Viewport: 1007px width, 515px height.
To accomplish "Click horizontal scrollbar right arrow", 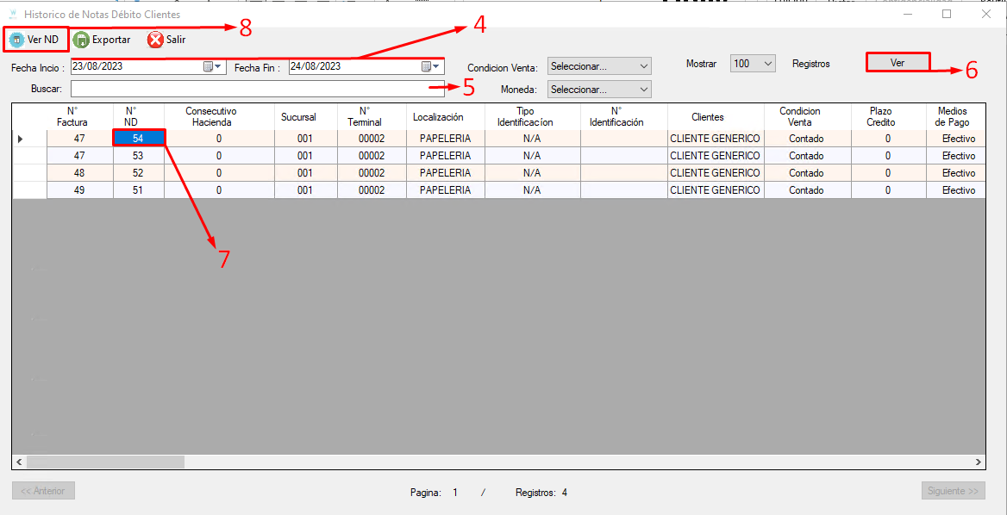I will [979, 462].
